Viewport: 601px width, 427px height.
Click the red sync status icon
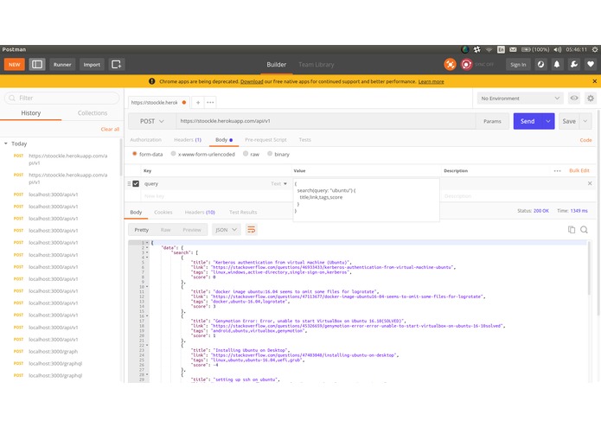click(x=466, y=64)
